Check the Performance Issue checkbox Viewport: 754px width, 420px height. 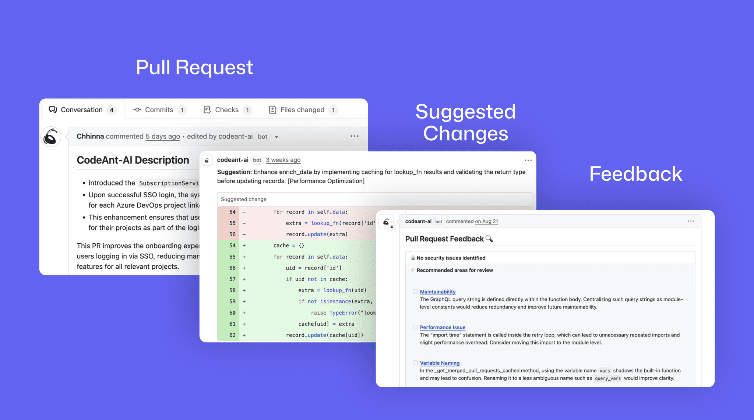coord(415,327)
